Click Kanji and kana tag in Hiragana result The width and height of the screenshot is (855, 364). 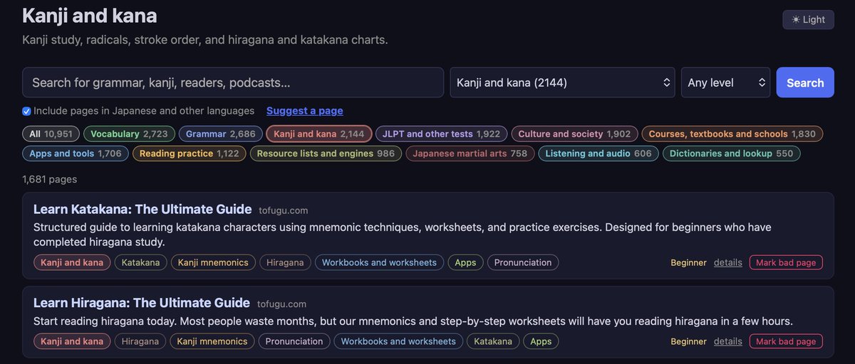[72, 341]
